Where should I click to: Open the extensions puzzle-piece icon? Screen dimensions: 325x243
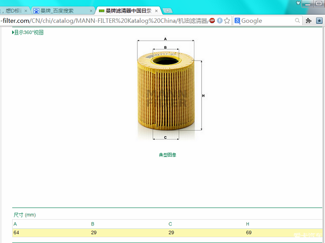point(309,20)
